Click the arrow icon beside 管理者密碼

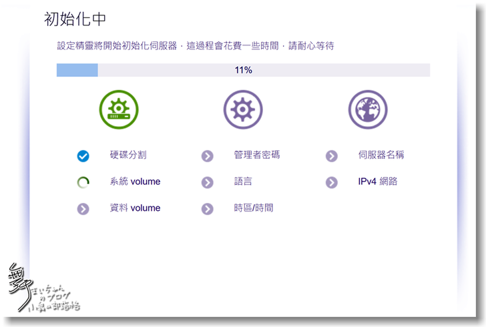(x=207, y=156)
